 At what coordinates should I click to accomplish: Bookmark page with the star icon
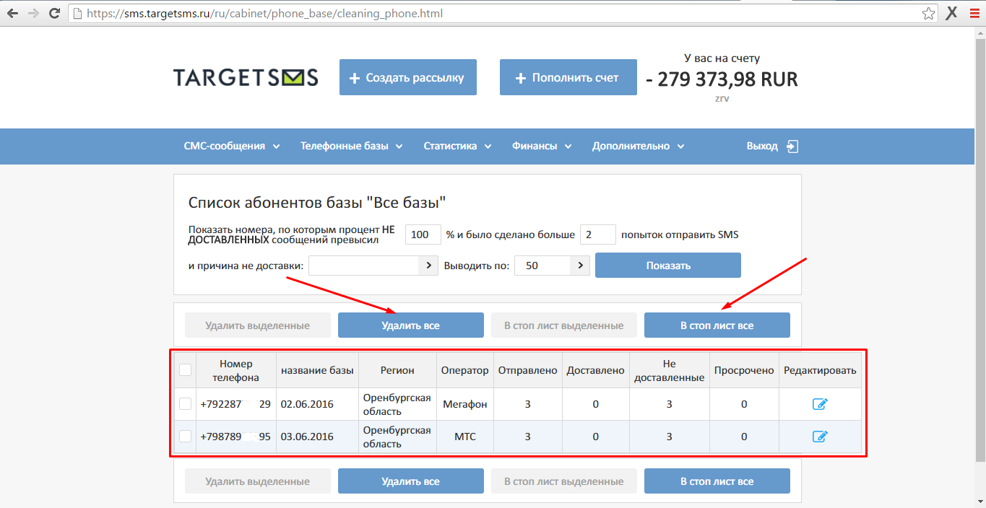pyautogui.click(x=928, y=14)
